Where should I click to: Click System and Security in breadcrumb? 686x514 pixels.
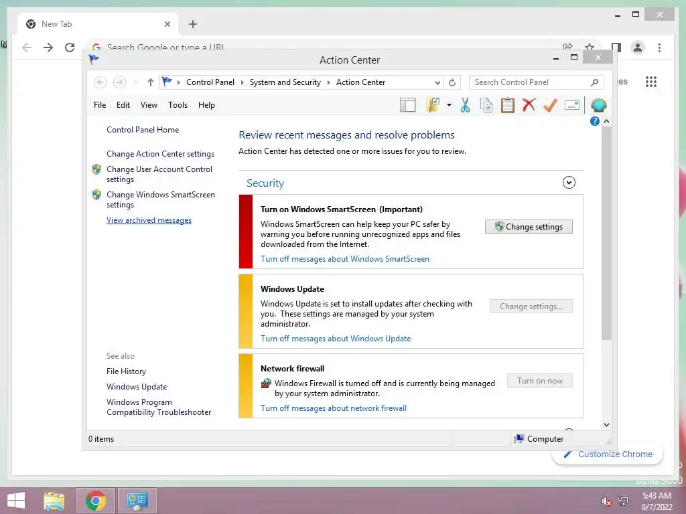coord(285,82)
